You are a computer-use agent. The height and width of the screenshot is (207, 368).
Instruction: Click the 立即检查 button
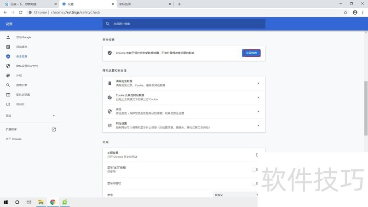pos(251,53)
